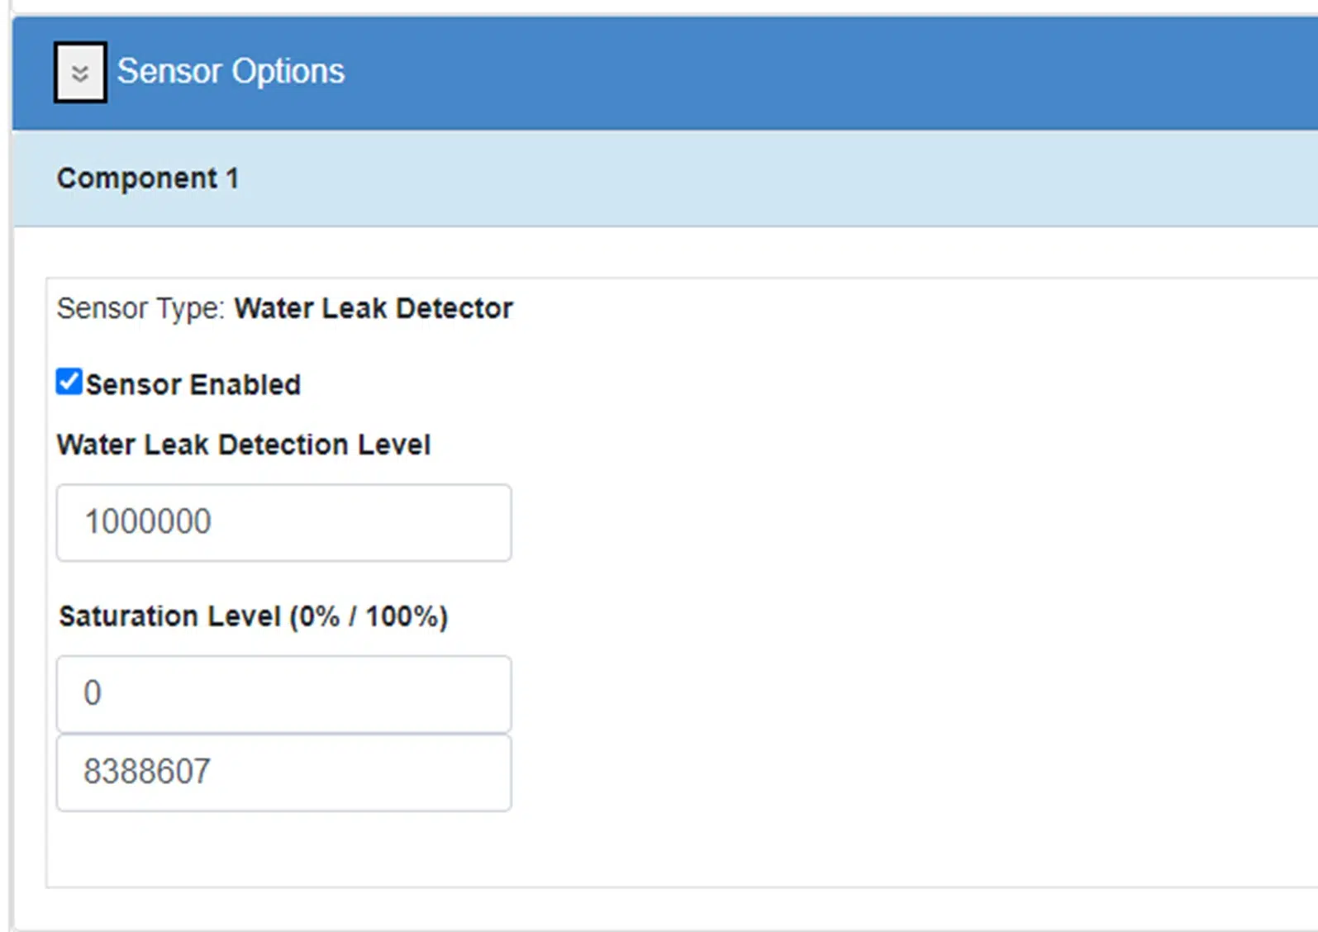Click the light blue Component 1 bar
This screenshot has height=932, width=1318.
click(665, 178)
